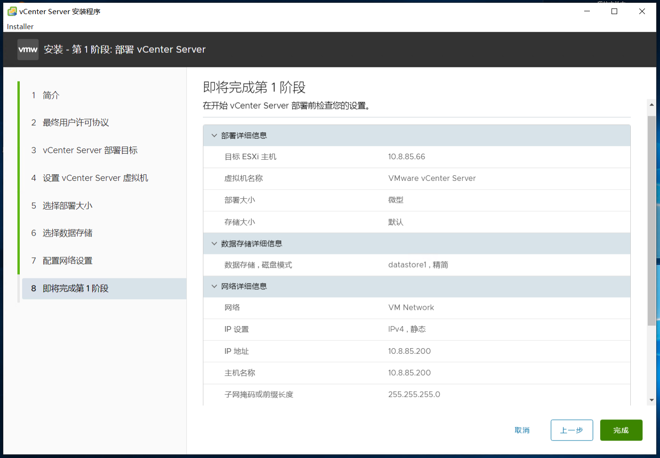The height and width of the screenshot is (458, 660).
Task: Collapse the 网络详细信息 section
Action: (x=214, y=286)
